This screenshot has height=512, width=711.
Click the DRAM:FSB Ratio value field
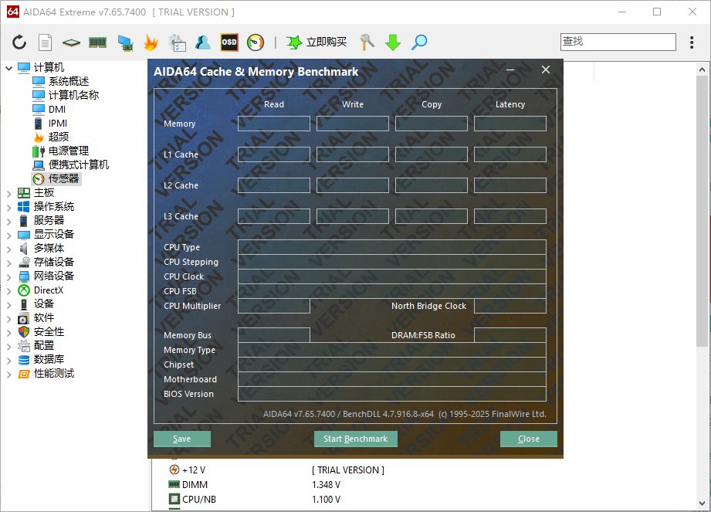(x=510, y=335)
